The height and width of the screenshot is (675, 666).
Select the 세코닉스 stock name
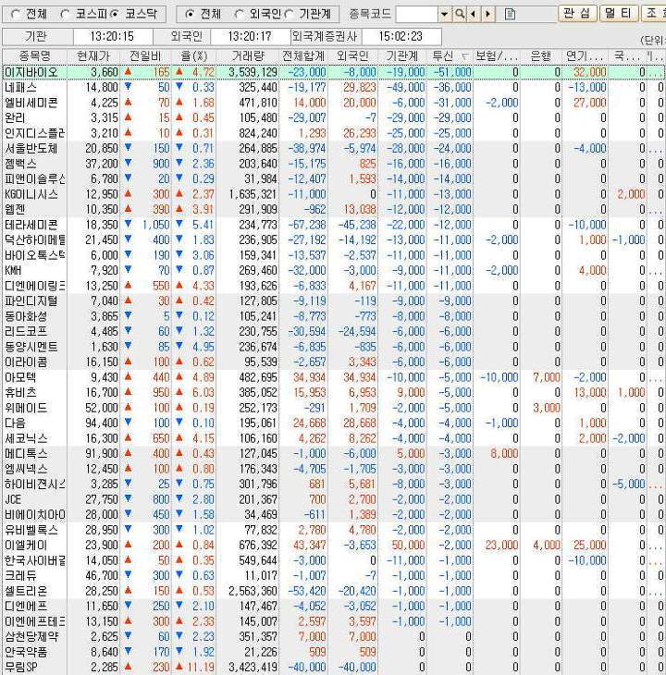tap(26, 438)
